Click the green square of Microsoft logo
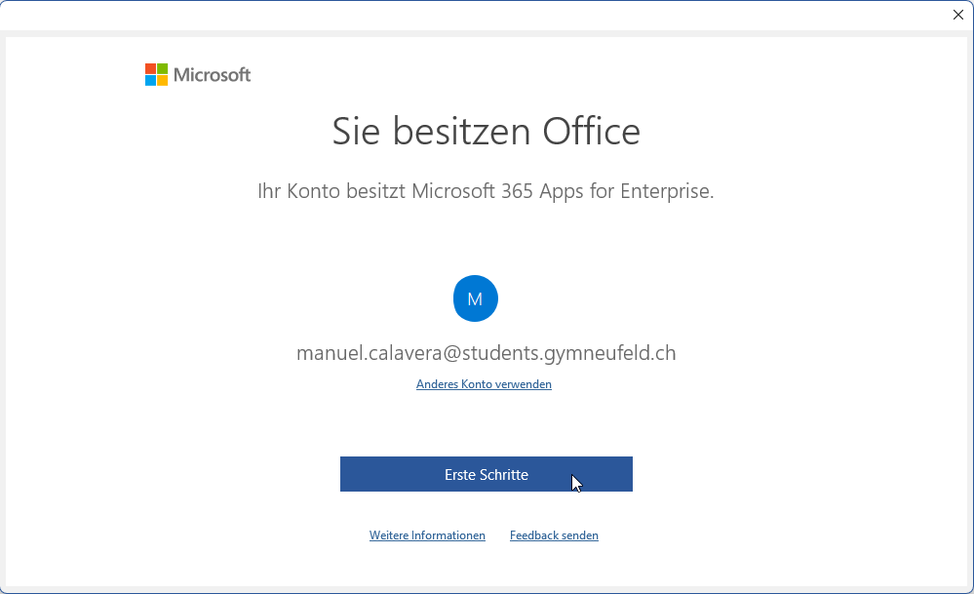The image size is (974, 594). click(x=162, y=68)
